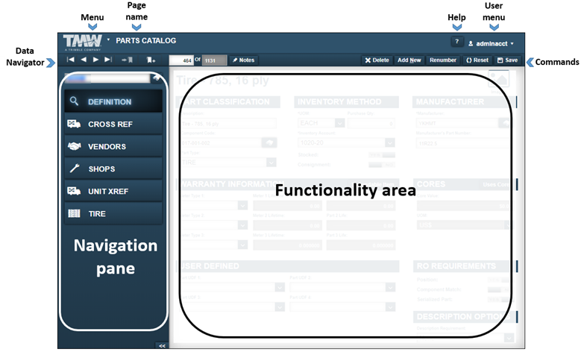Click the record number field showing 464
Screen dimensions: 581x352
pyautogui.click(x=180, y=60)
